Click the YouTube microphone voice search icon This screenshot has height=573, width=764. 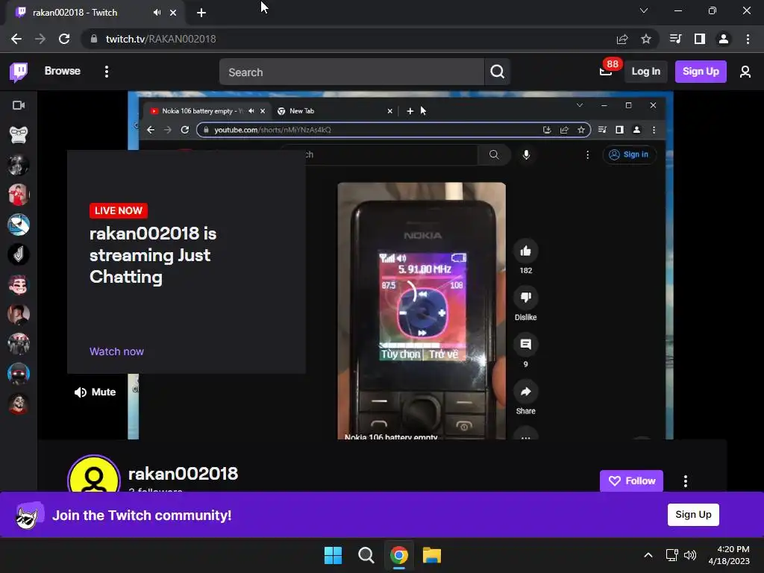coord(526,154)
